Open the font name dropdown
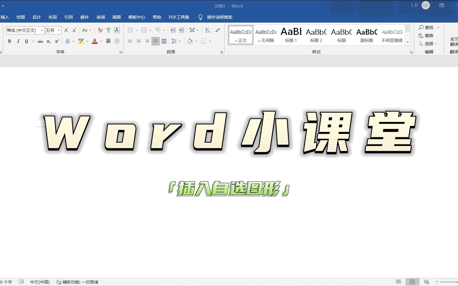The width and height of the screenshot is (458, 286). 42,30
